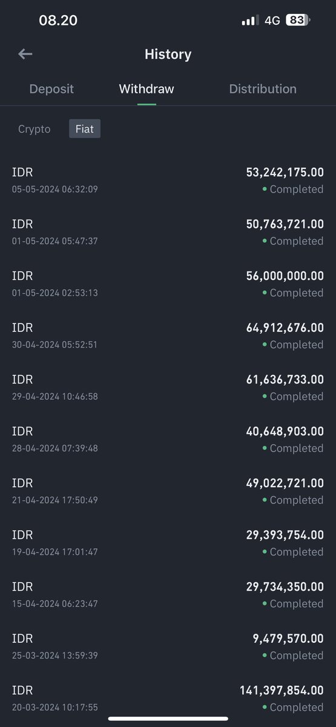
Task: Select the Withdraw tab
Action: coord(147,89)
